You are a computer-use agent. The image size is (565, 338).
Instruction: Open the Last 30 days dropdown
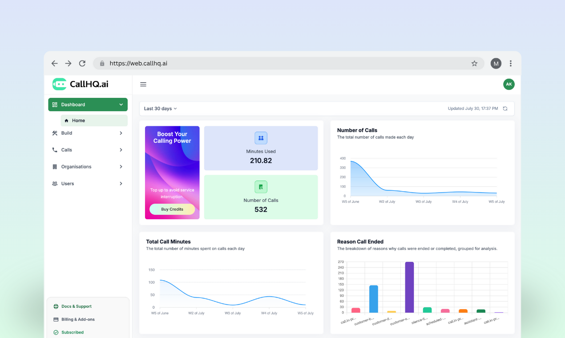[160, 109]
